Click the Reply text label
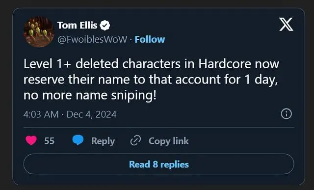 pyautogui.click(x=103, y=141)
